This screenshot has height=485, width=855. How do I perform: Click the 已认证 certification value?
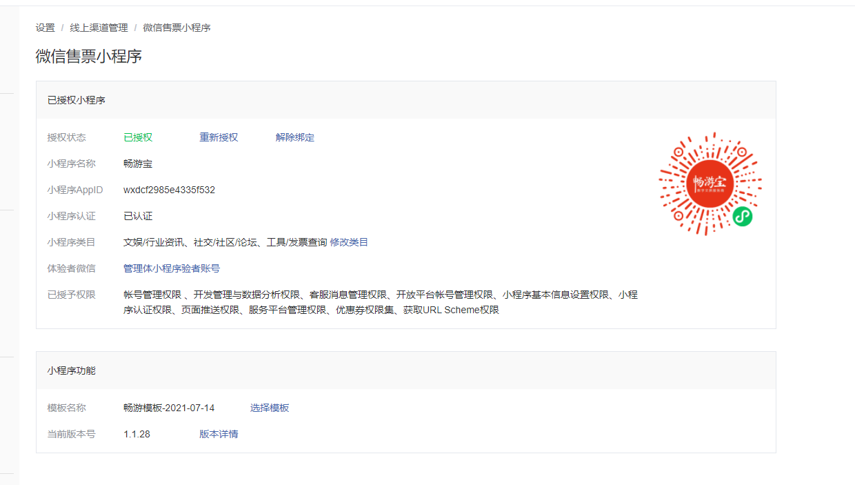pyautogui.click(x=138, y=216)
